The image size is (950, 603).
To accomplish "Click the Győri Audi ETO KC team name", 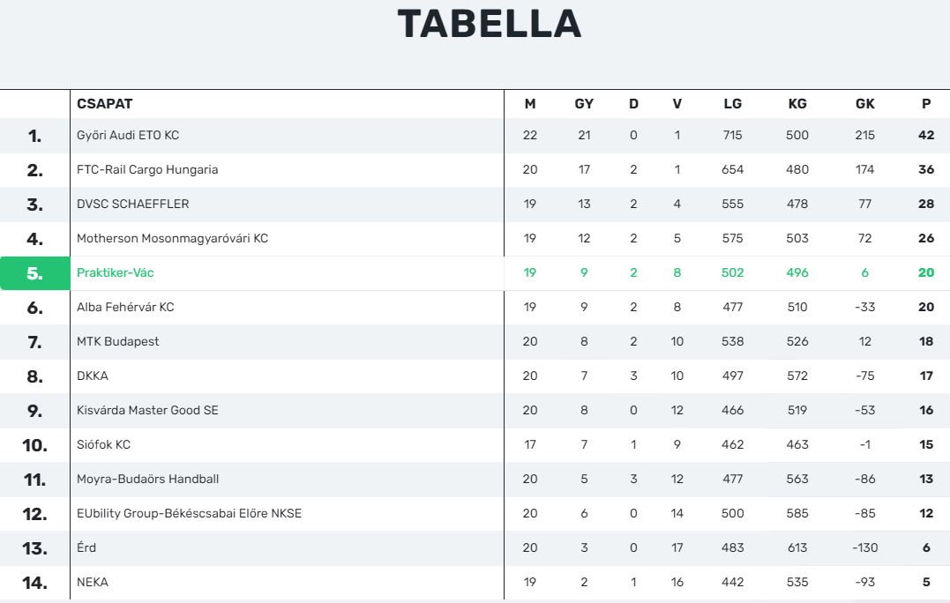I will 128,135.
